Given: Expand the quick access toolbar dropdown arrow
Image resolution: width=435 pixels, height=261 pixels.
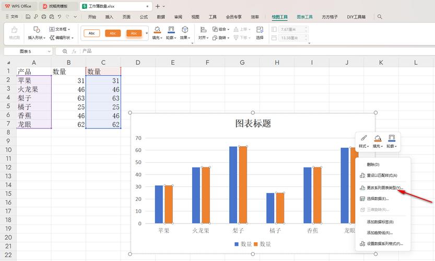Looking at the screenshot, I should [75, 17].
